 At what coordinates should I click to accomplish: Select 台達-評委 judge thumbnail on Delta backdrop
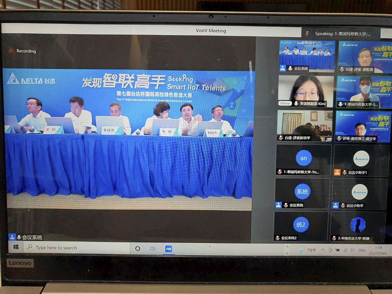point(365,57)
